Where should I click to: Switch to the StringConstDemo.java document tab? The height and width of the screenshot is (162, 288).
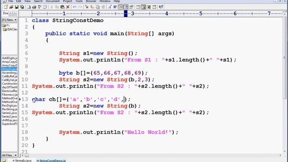51,161
